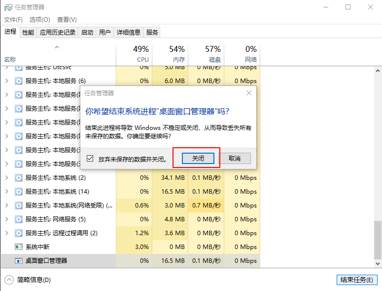The width and height of the screenshot is (382, 291).
Task: Expand the 服务主机: 本地系统 (14) group
Action: pos(6,191)
